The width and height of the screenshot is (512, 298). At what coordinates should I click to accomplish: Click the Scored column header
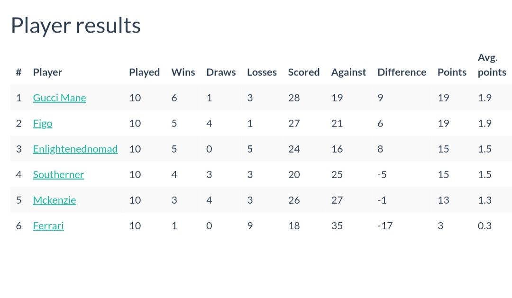click(304, 72)
